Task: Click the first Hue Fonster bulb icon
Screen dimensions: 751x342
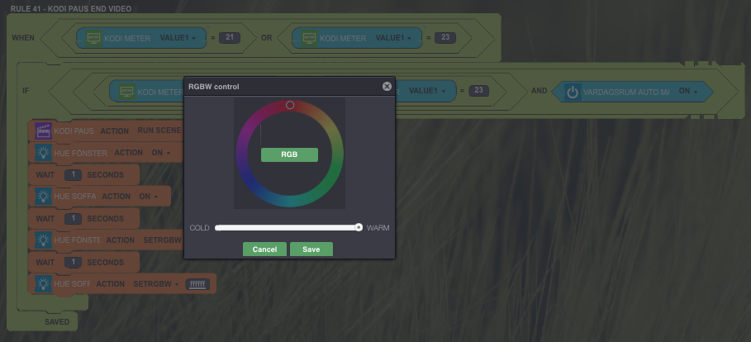Action: point(42,153)
